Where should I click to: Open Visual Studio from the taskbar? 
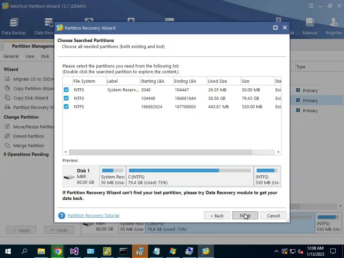74,251
